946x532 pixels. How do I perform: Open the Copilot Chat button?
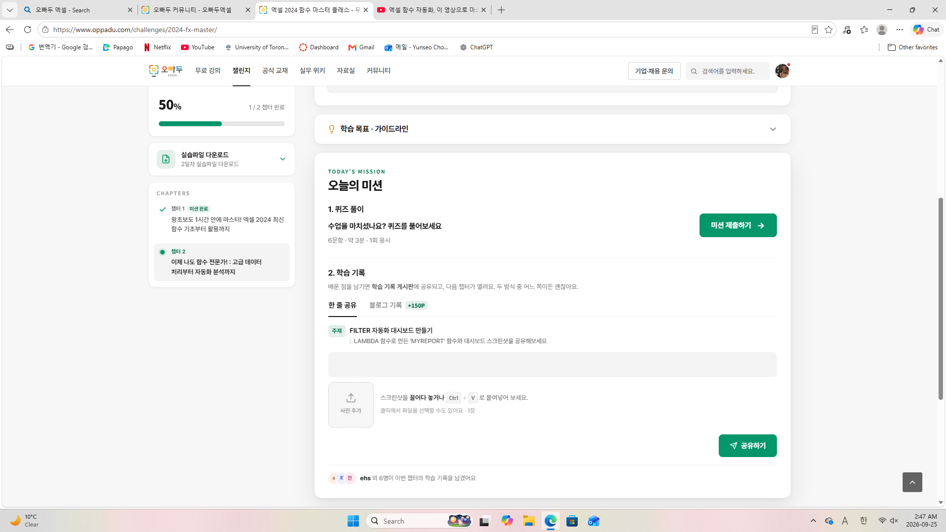pyautogui.click(x=926, y=30)
